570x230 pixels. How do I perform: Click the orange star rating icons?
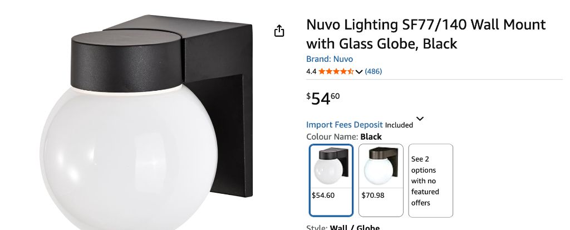pyautogui.click(x=336, y=71)
